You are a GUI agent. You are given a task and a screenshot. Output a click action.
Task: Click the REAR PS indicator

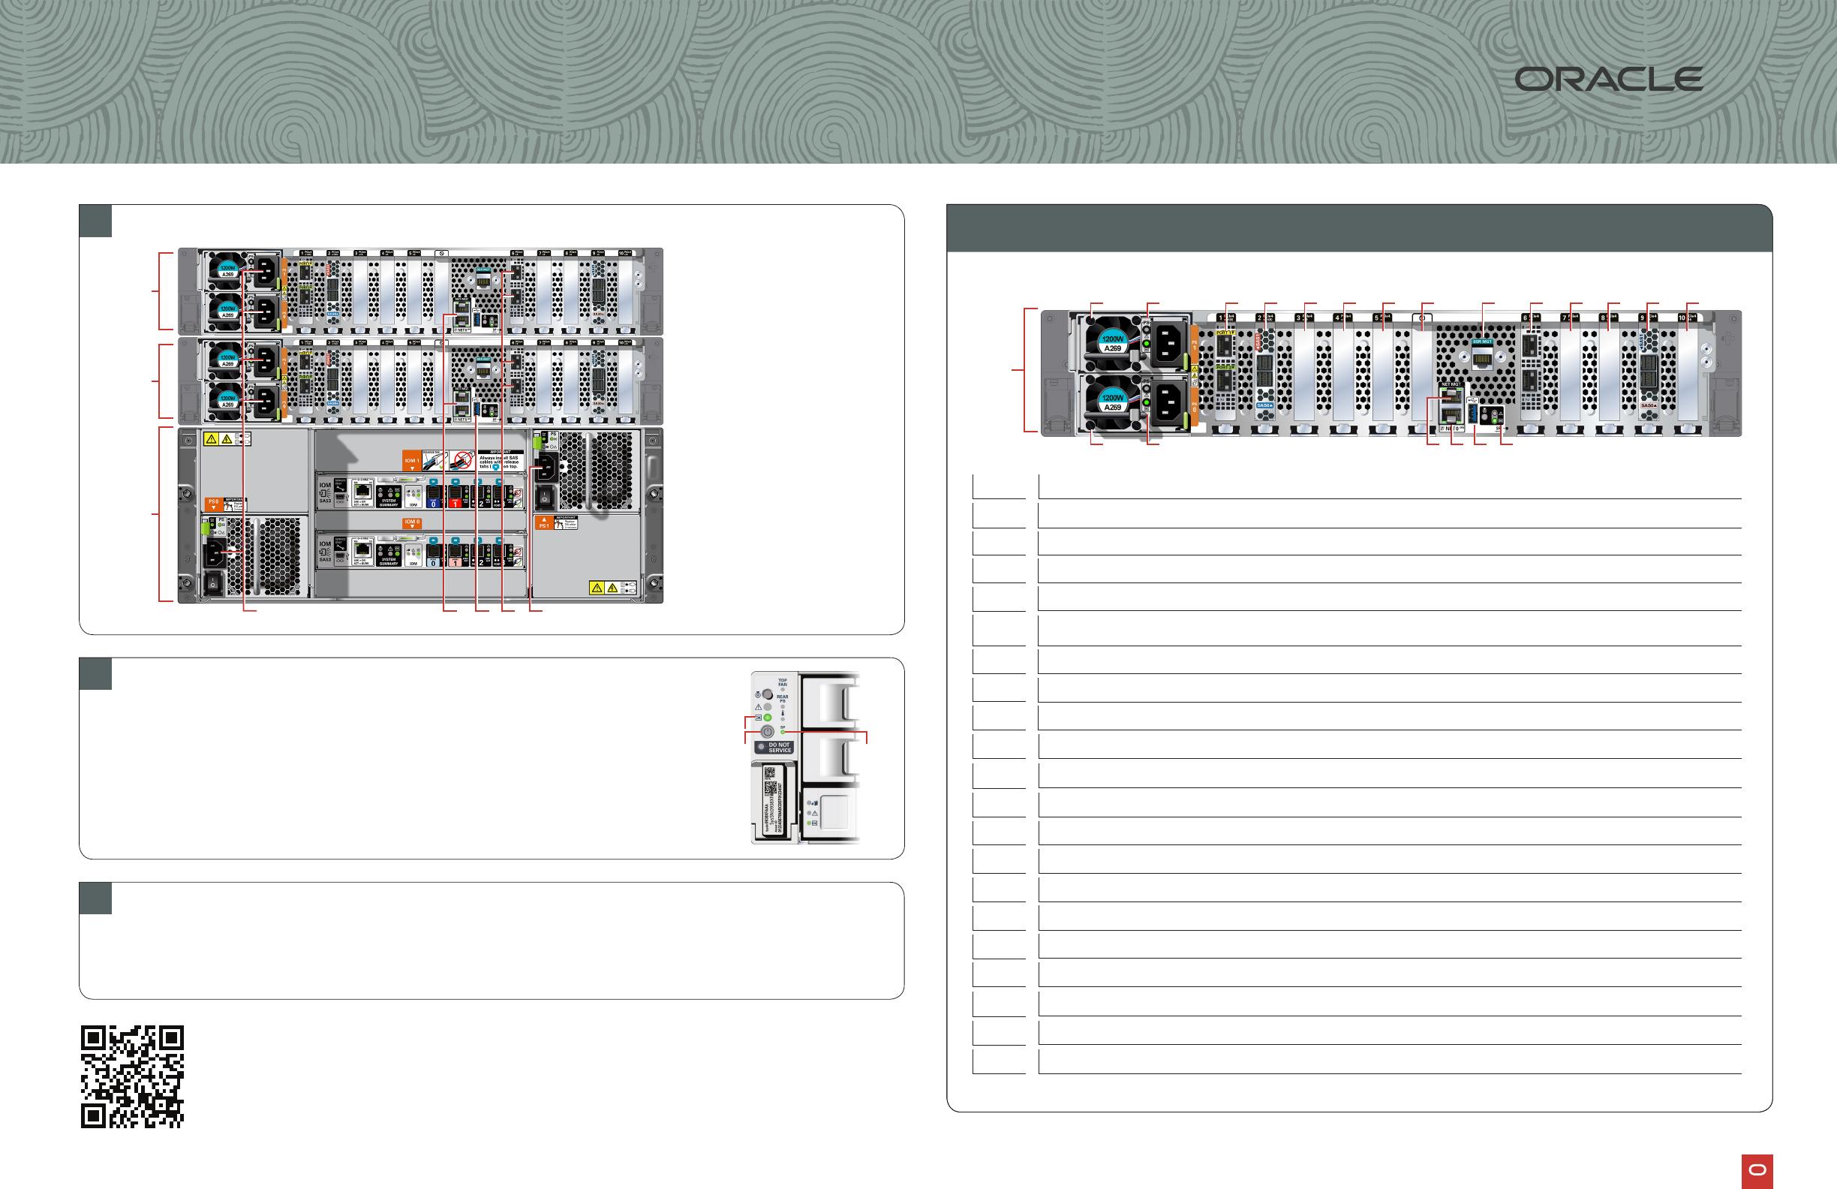click(783, 701)
